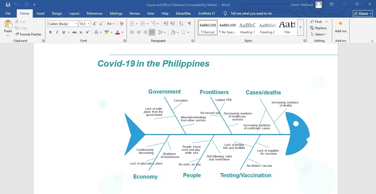
Task: Apply the Heading 1 style
Action: (x=247, y=28)
